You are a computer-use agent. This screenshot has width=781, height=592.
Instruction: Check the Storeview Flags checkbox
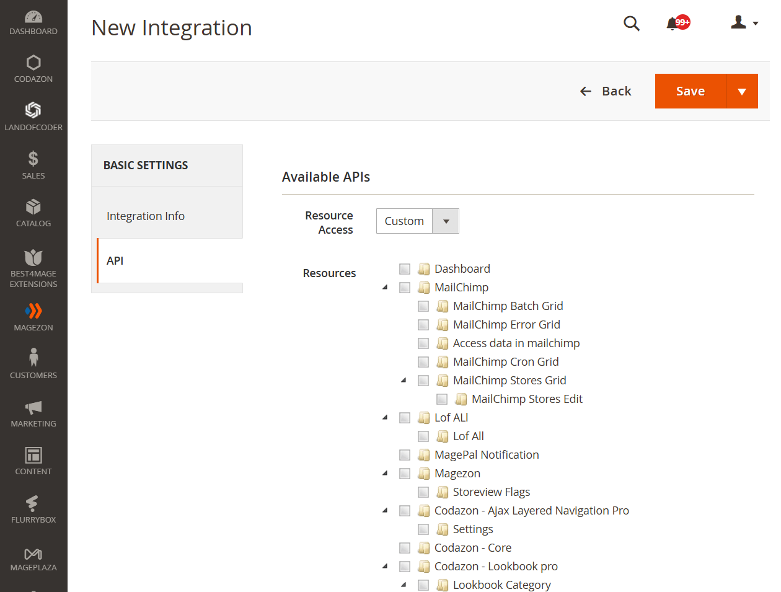[423, 492]
